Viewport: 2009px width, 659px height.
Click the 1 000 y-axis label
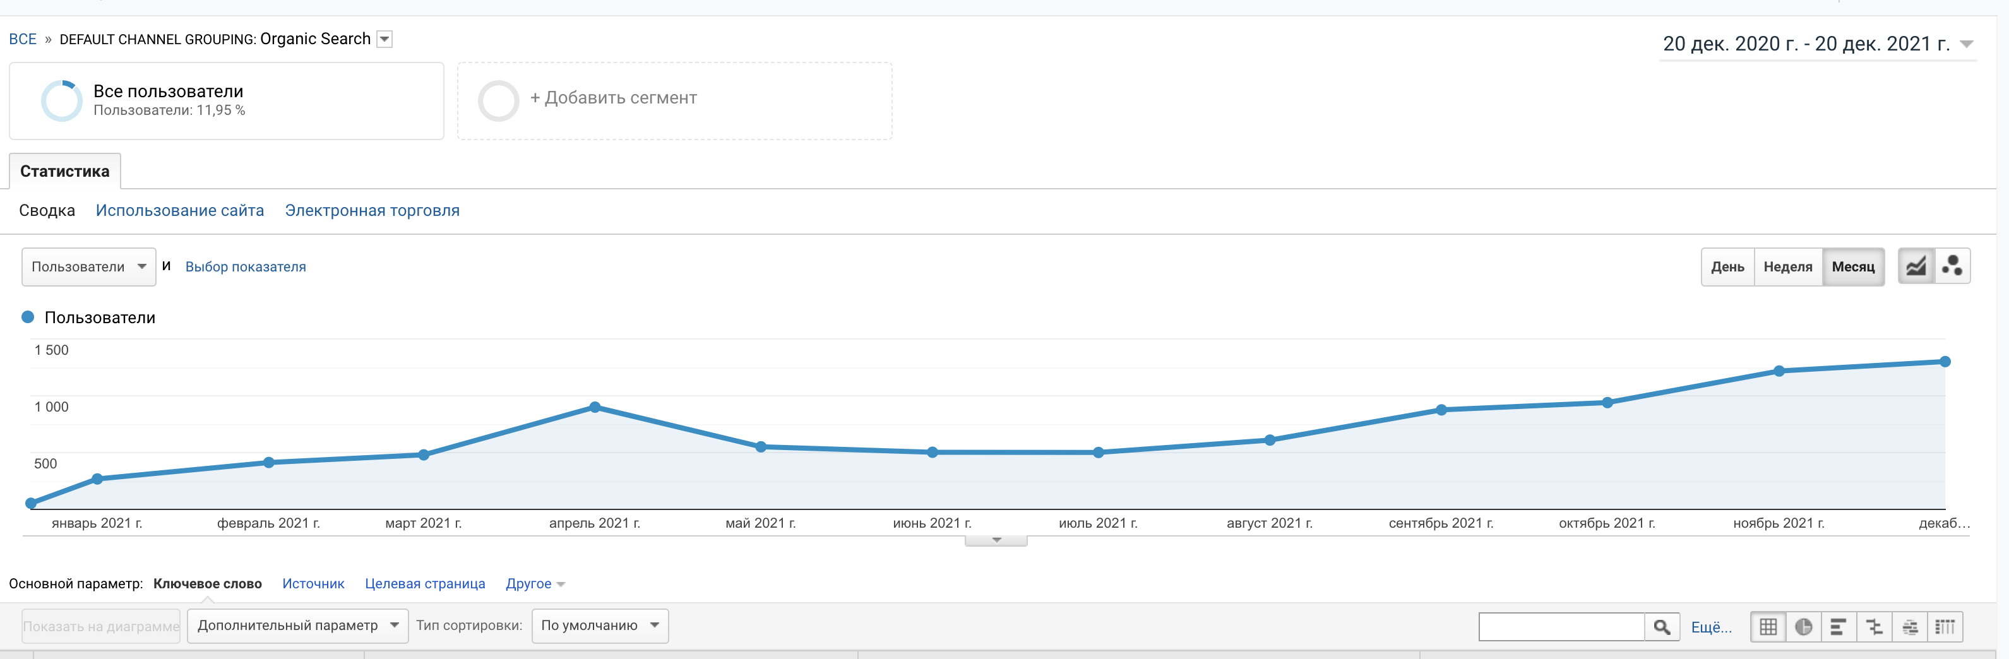(x=52, y=407)
